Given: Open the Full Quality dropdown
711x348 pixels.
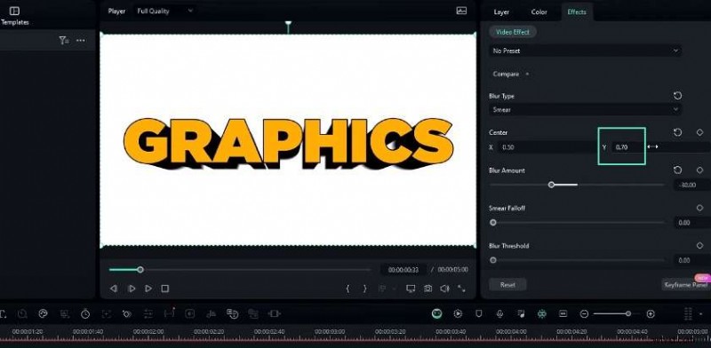Looking at the screenshot, I should point(165,11).
